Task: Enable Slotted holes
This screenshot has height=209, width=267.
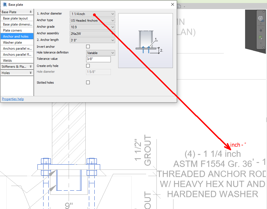Action: tap(88, 83)
